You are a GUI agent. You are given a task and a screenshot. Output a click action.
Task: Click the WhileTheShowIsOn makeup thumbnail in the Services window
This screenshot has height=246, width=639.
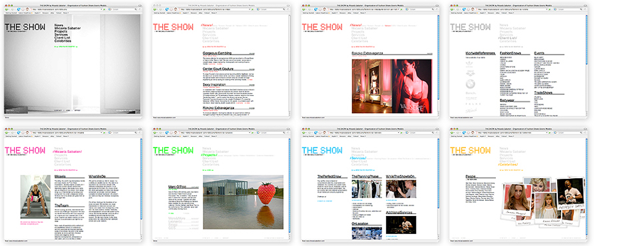pyautogui.click(x=401, y=189)
